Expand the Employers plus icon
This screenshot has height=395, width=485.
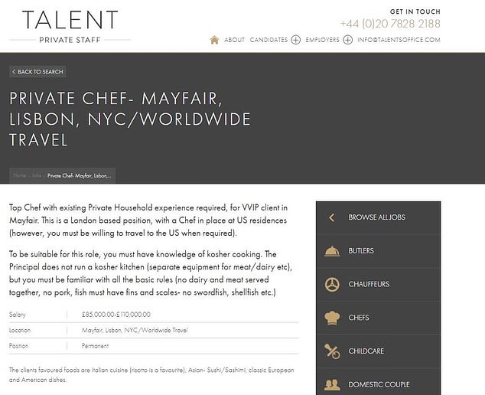point(347,40)
